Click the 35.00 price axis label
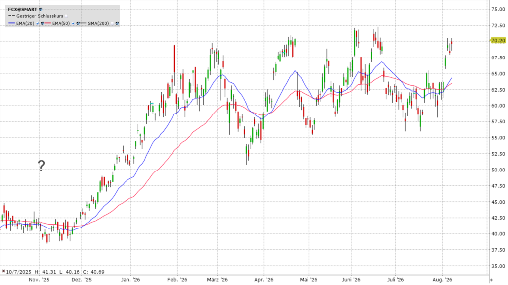This screenshot has width=508, height=285. coord(498,266)
